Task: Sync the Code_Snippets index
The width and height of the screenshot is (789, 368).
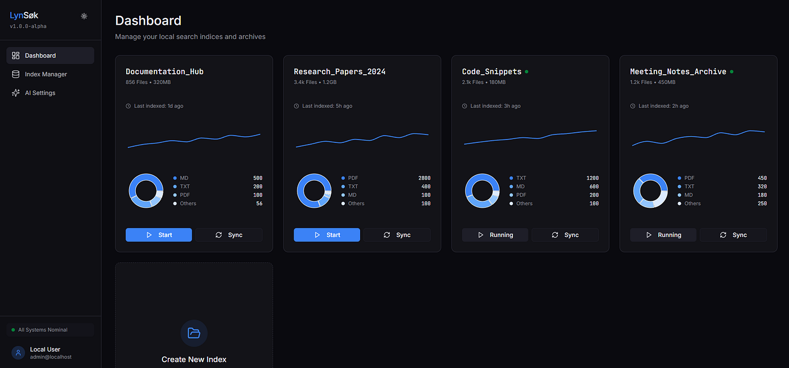Action: pyautogui.click(x=565, y=235)
